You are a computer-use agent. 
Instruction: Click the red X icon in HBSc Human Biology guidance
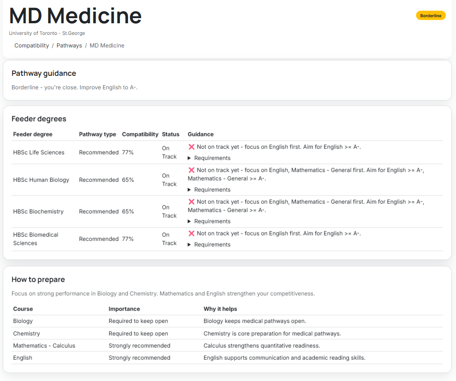[x=191, y=170]
